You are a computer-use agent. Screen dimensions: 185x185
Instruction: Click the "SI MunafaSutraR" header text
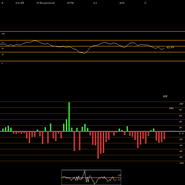click(x=46, y=3)
